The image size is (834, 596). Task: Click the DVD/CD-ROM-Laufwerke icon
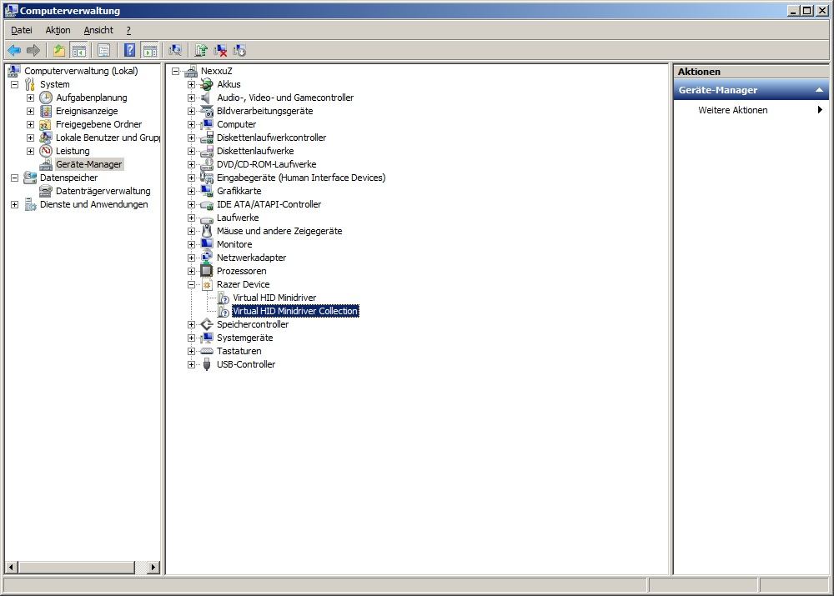tap(206, 164)
